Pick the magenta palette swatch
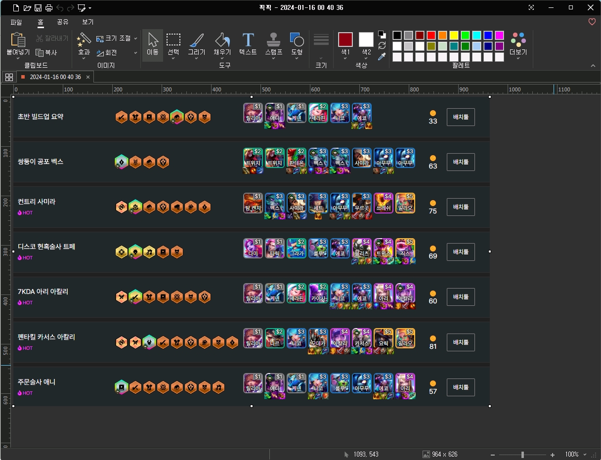The image size is (601, 460). coord(499,35)
